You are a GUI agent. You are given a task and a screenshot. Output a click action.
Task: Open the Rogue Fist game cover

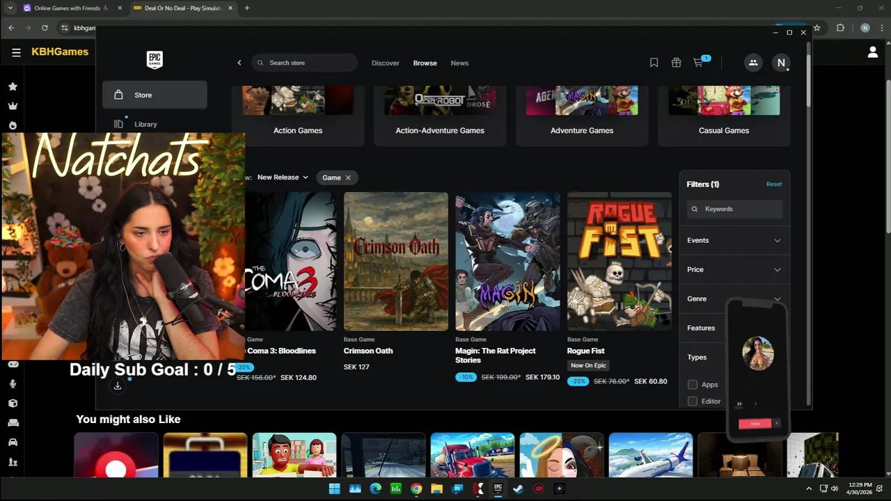(x=619, y=261)
